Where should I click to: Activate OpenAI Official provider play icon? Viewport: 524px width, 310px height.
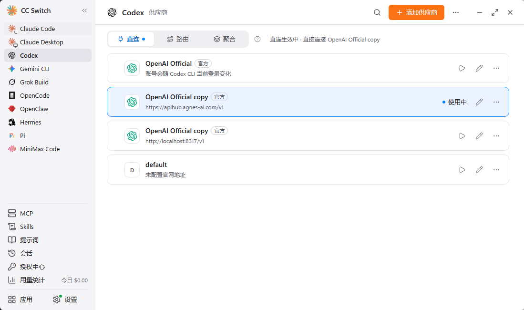pos(462,68)
